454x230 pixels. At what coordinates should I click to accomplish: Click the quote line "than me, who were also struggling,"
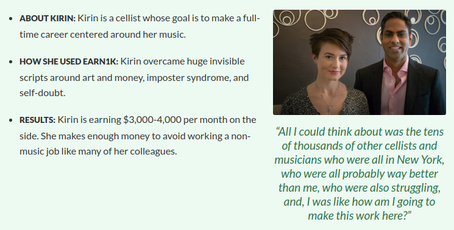360,188
